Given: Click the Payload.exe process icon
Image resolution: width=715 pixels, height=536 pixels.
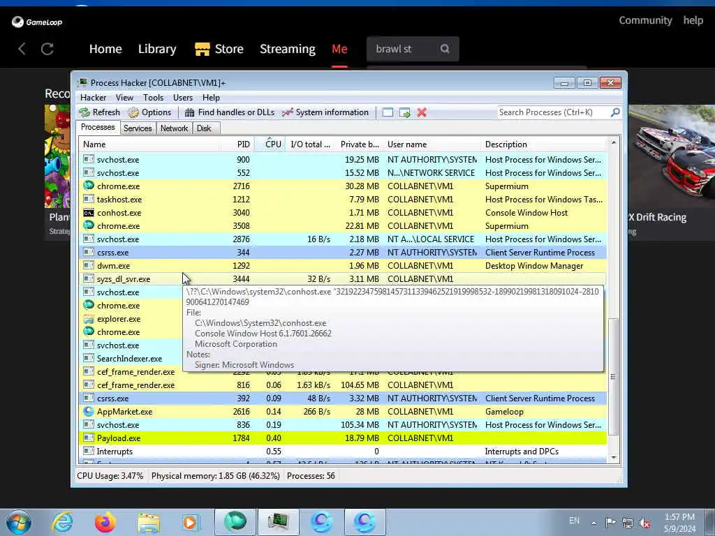Looking at the screenshot, I should click(x=89, y=438).
